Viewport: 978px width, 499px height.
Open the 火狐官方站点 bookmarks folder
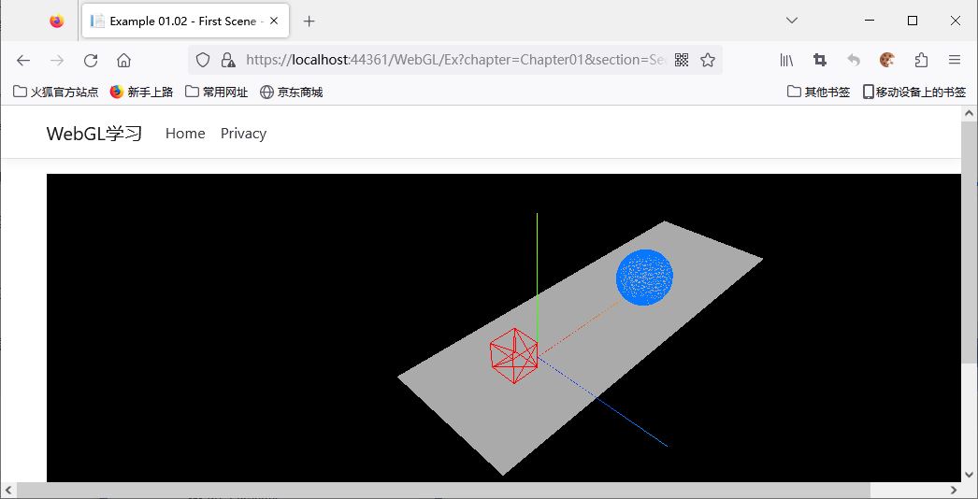pyautogui.click(x=55, y=93)
